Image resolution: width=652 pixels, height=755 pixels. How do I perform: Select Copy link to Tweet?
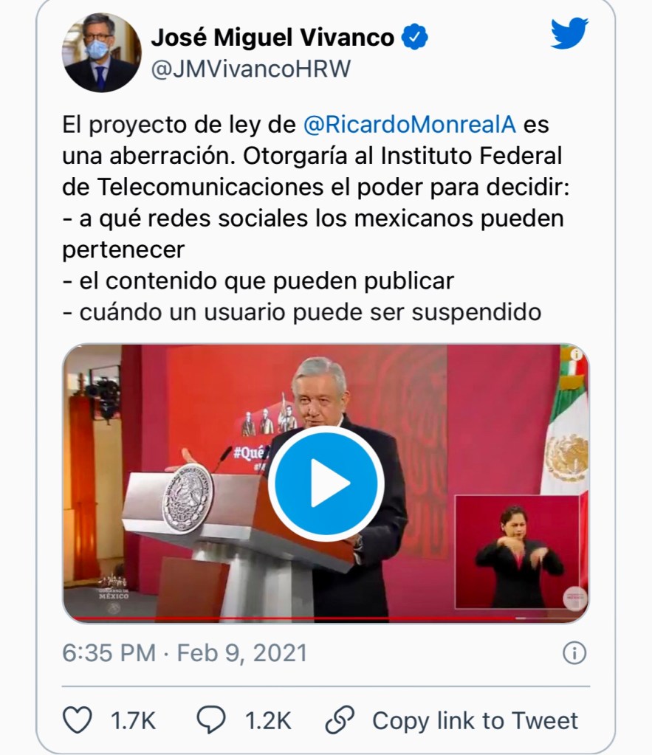click(x=475, y=721)
